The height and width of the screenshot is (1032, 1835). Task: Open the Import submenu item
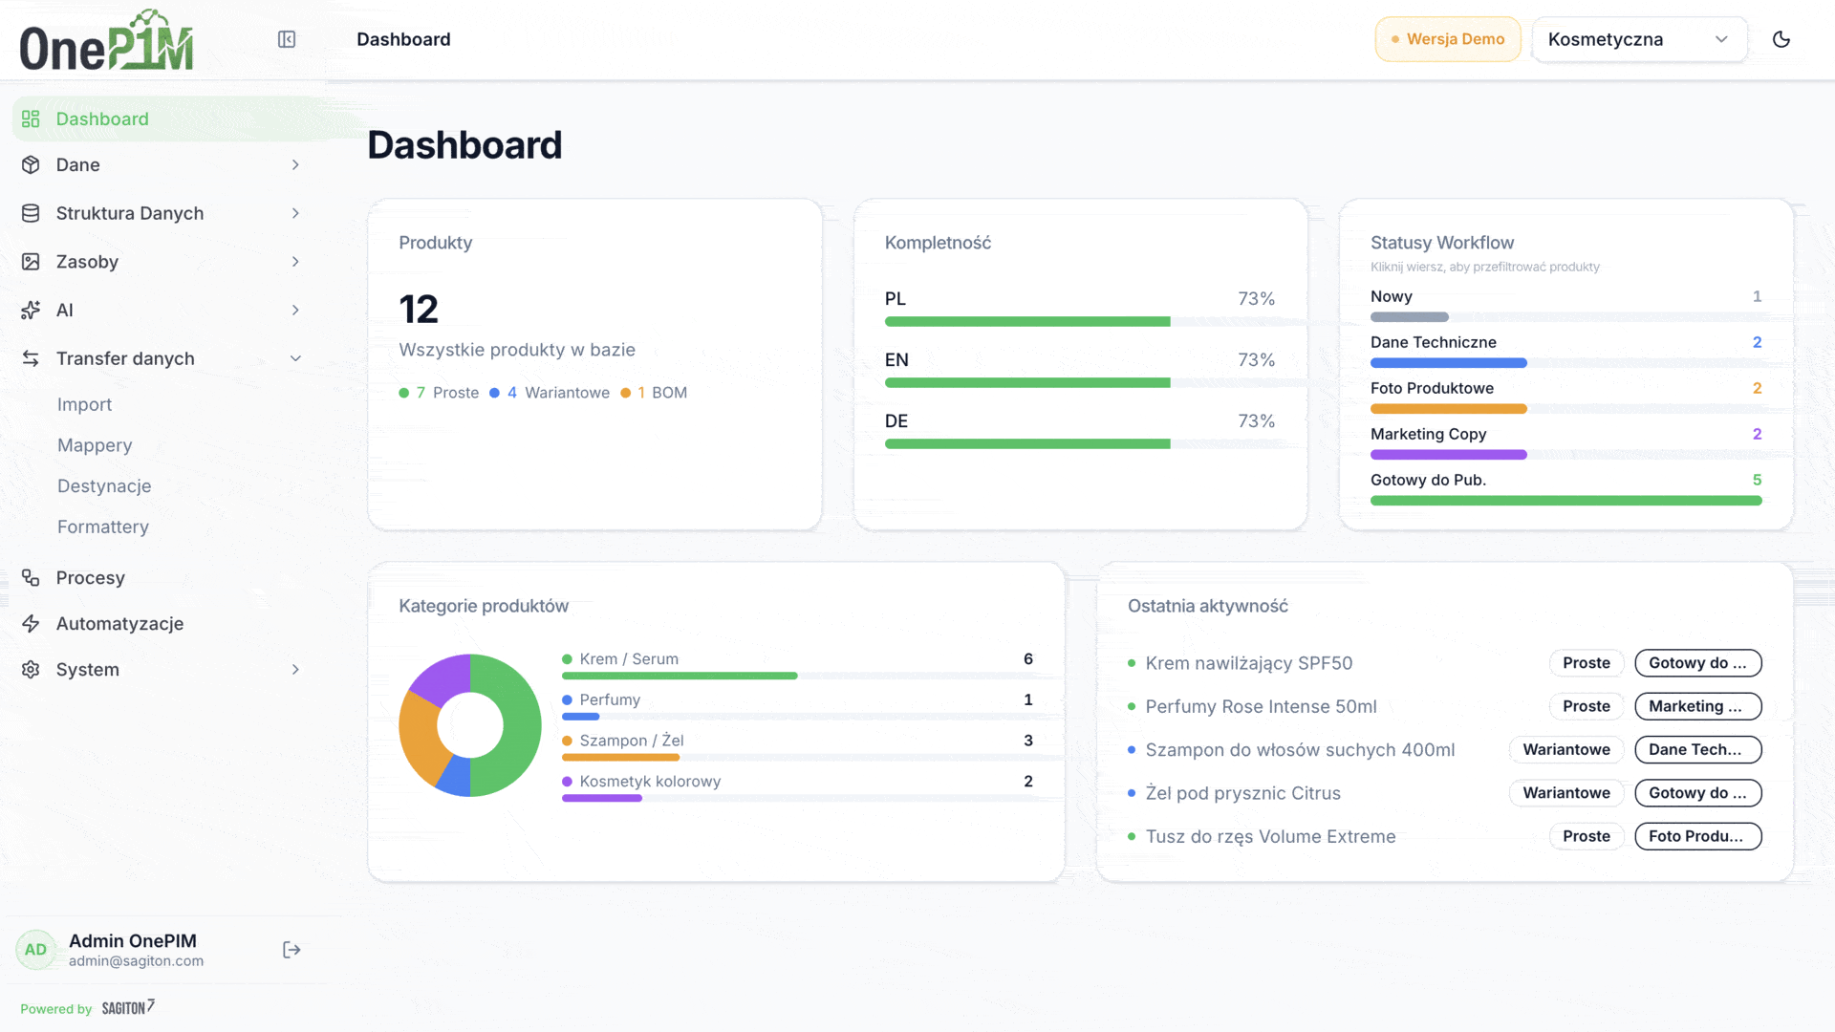84,404
